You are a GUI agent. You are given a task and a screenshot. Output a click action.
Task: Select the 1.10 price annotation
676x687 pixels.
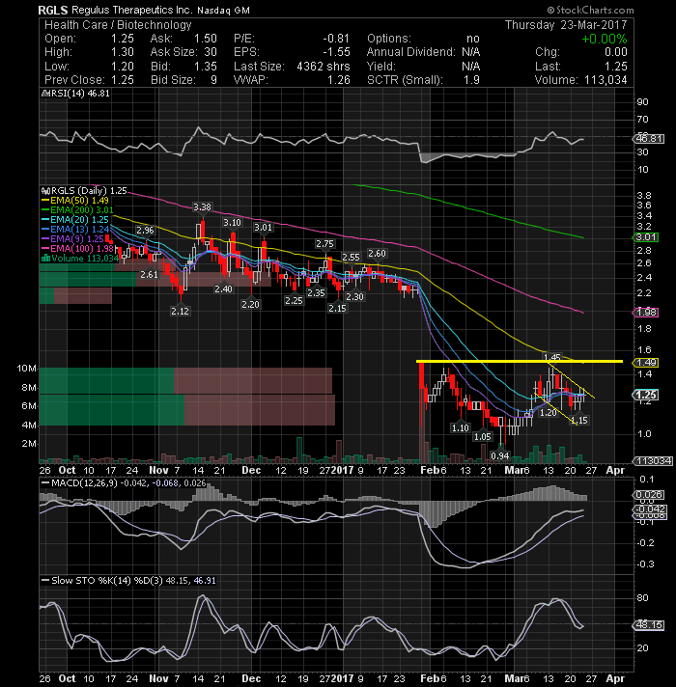(461, 427)
